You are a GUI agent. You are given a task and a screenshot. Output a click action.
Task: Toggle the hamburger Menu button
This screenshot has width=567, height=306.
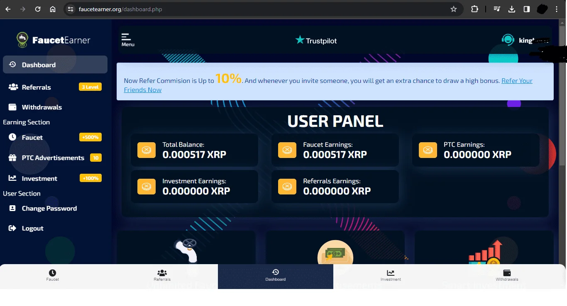point(128,40)
